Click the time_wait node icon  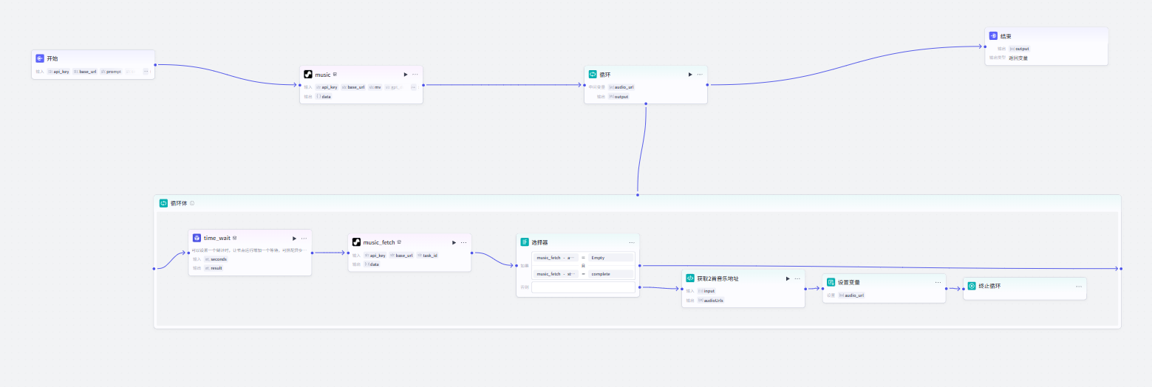[197, 238]
